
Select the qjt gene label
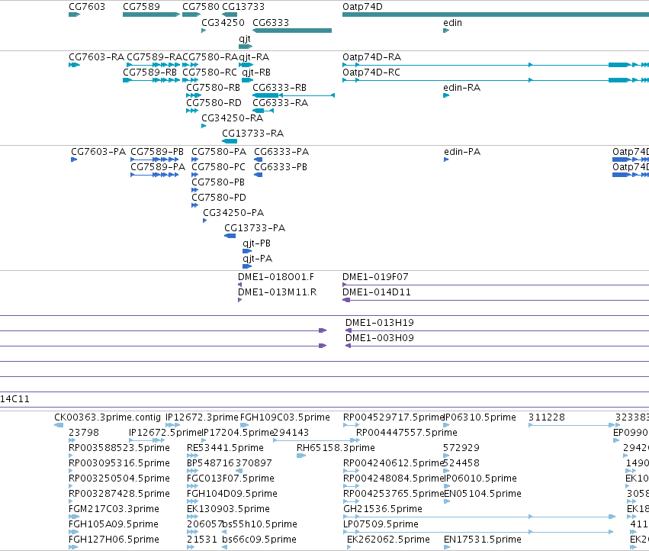[245, 39]
